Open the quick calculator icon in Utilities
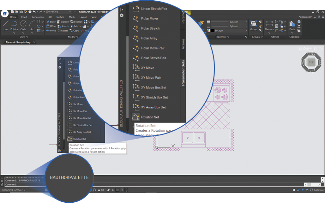The image size is (325, 203). (x=277, y=26)
